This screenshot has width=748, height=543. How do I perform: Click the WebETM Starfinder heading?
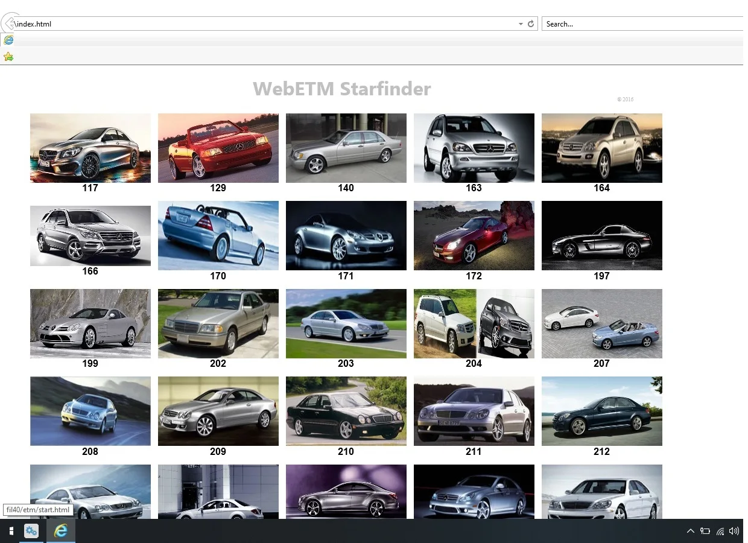click(342, 89)
